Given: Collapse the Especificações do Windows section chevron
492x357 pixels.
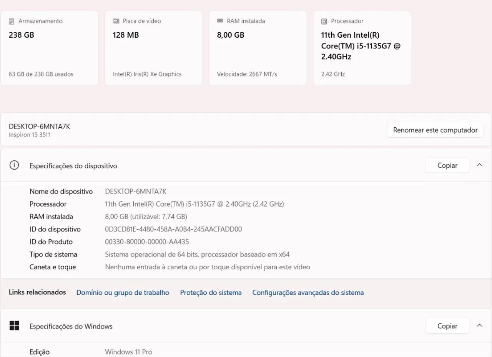Looking at the screenshot, I should (479, 325).
